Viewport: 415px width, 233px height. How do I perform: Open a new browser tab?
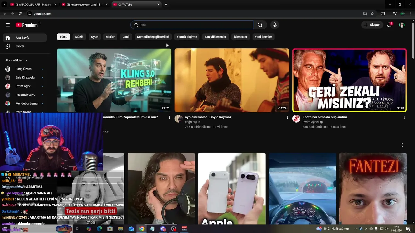pos(166,5)
